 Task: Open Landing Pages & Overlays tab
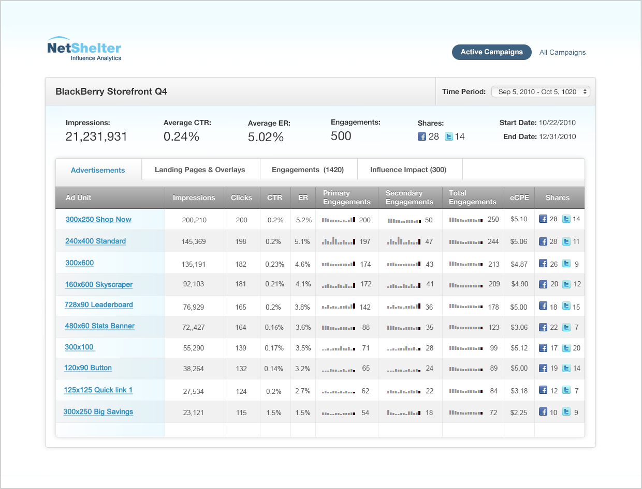[x=200, y=170]
